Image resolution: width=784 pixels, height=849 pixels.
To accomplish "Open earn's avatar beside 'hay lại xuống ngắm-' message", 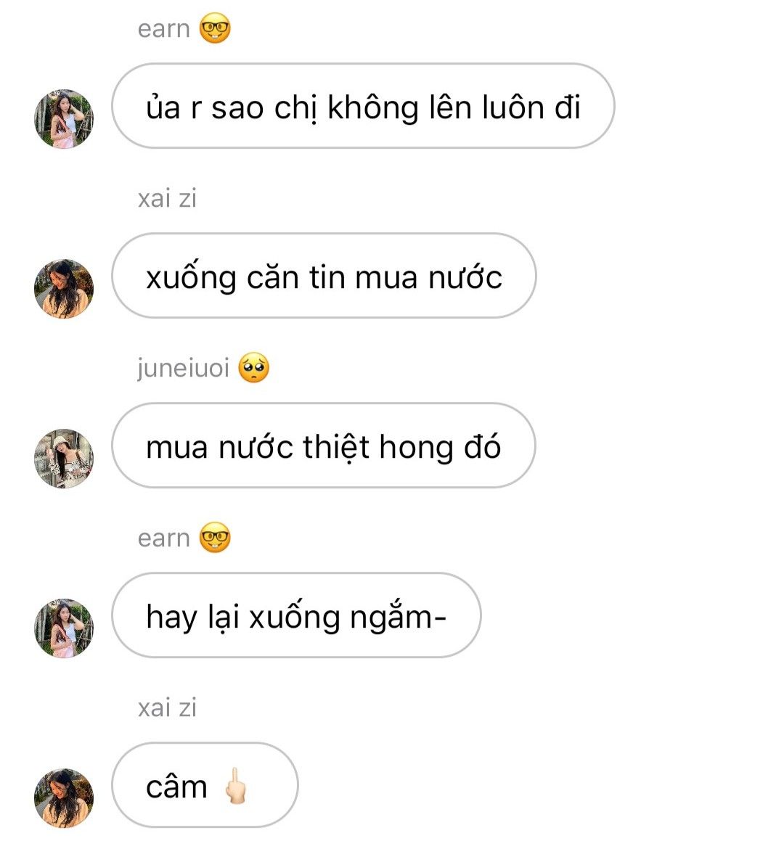I will 64,628.
